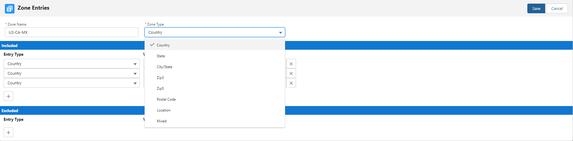The image size is (573, 141).
Task: Collapse the Zone Type combo box
Action: coord(215,32)
